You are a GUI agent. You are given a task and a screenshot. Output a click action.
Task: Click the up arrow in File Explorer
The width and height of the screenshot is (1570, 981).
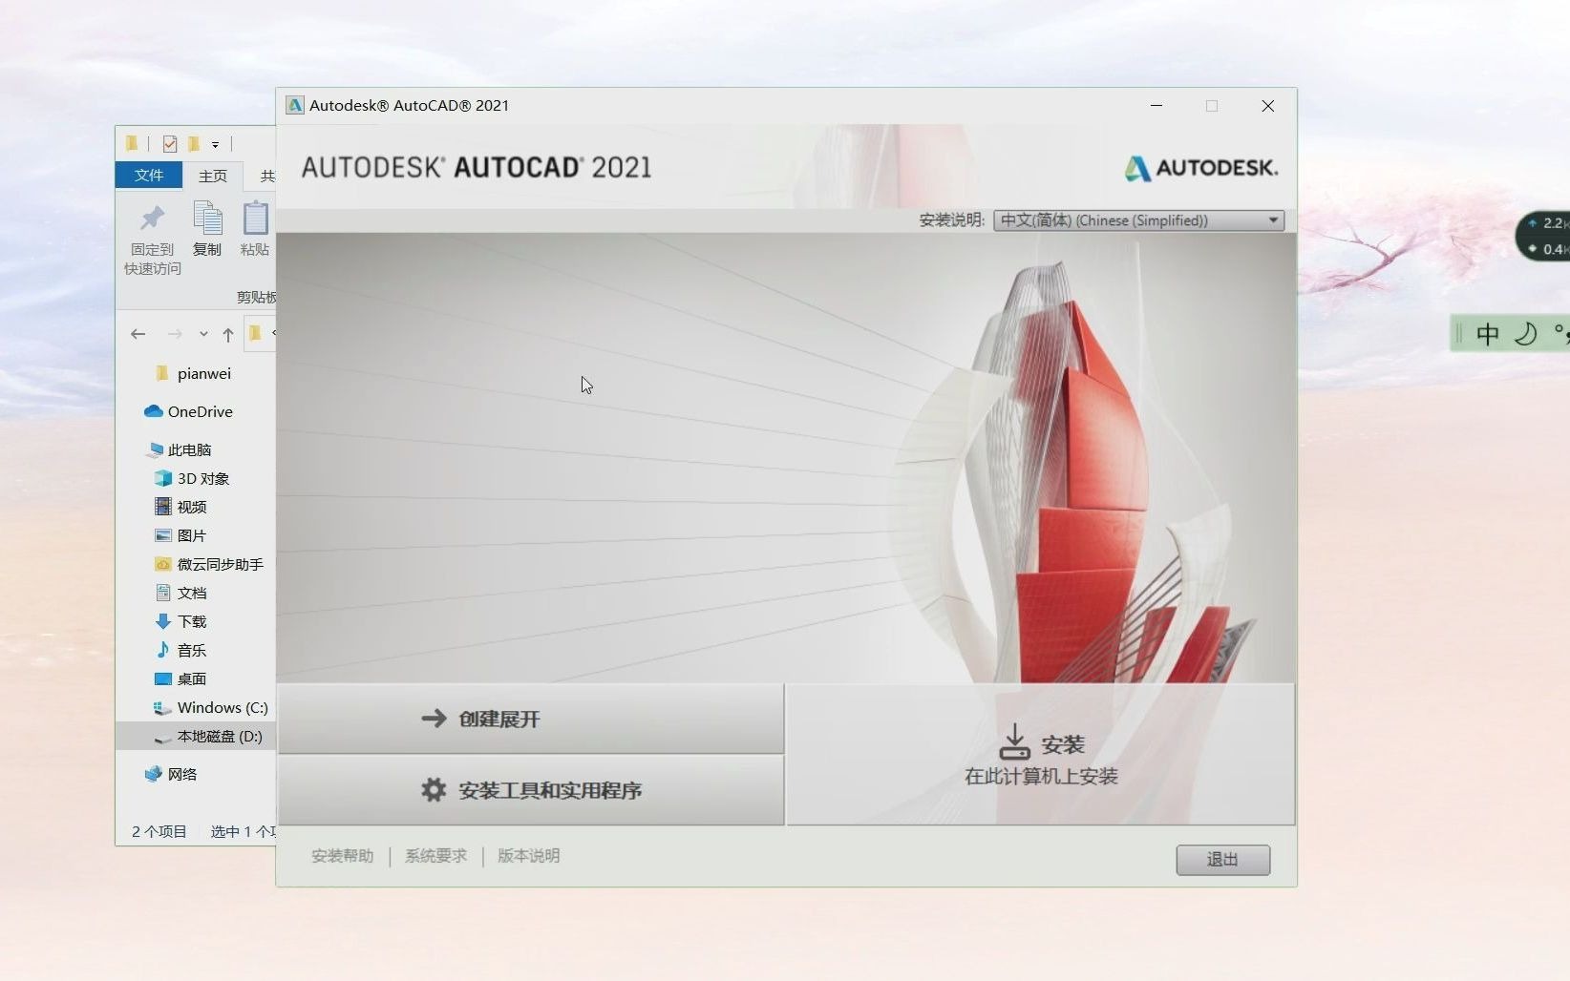coord(227,334)
